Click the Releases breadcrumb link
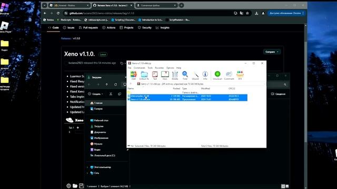Image resolution: width=337 pixels, height=189 pixels. pos(66,38)
